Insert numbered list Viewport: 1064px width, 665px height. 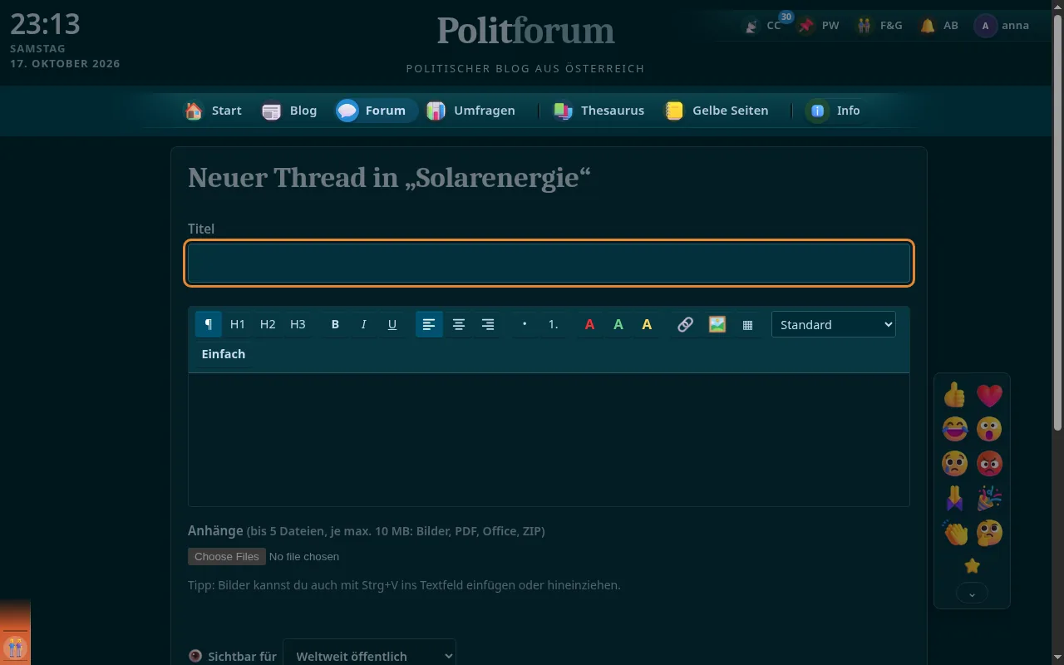click(554, 324)
